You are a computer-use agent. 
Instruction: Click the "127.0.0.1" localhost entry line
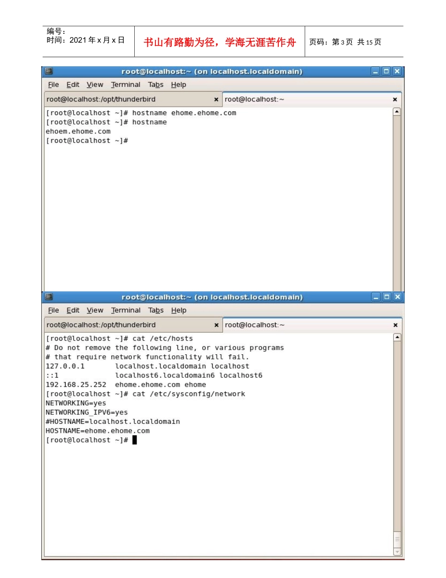coord(147,366)
